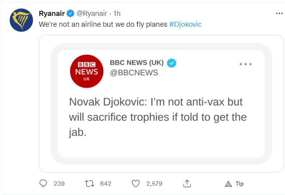The height and width of the screenshot is (195, 285).
Task: Click the quoted tweet's three dots
Action: 245,64
